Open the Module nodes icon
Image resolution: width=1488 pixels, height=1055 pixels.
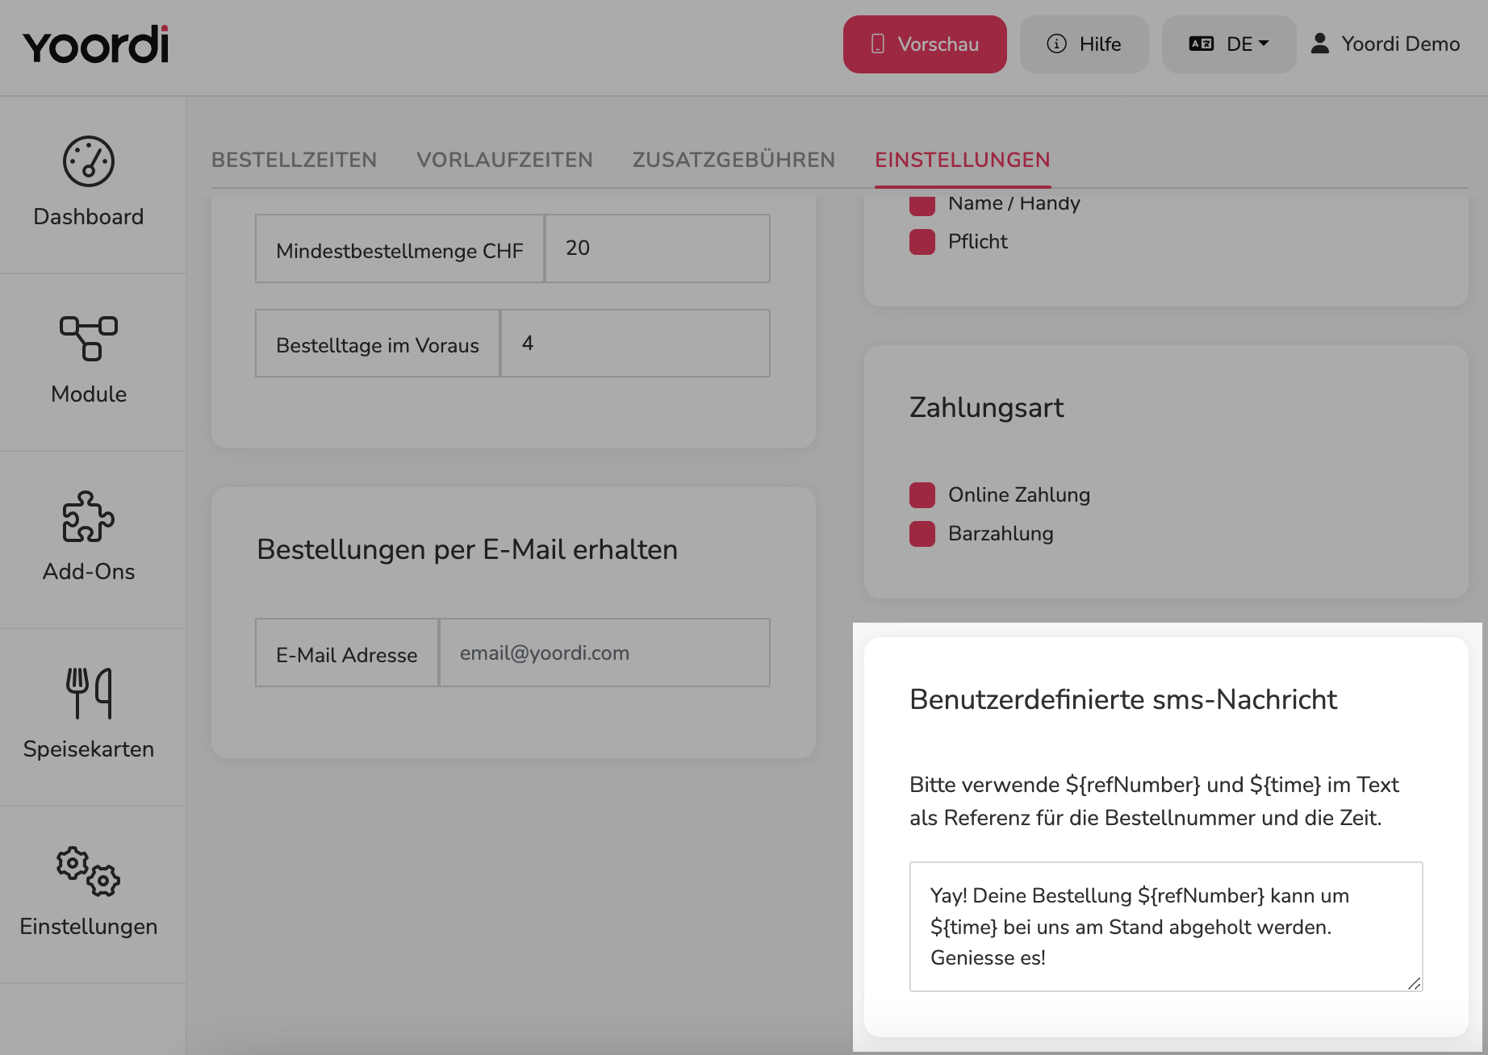tap(89, 338)
